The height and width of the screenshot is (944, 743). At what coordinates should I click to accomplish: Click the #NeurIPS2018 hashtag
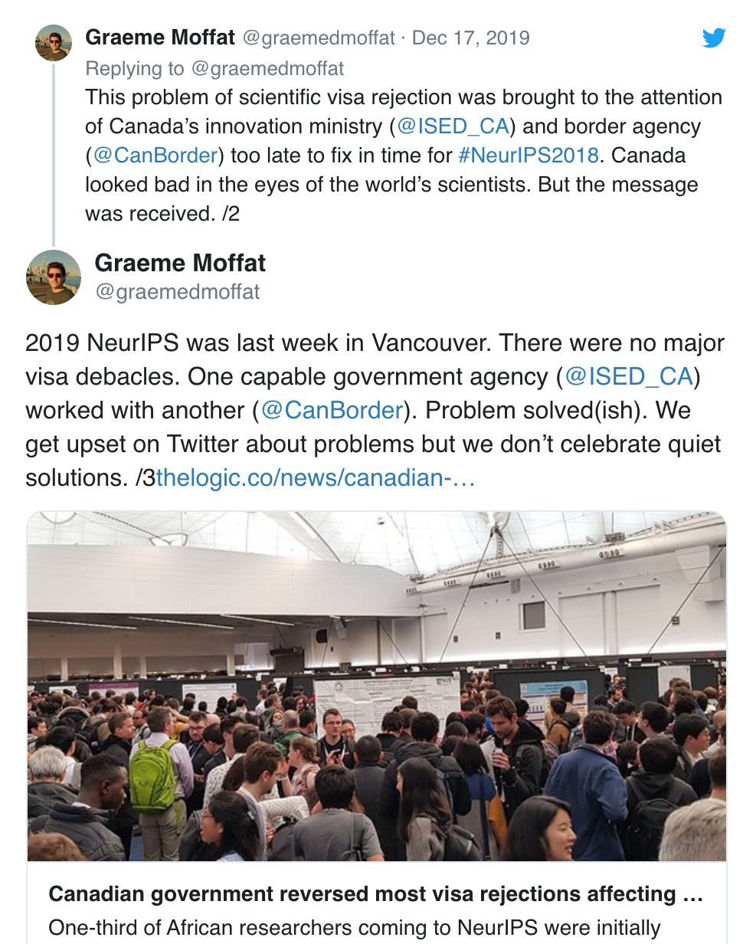coord(528,156)
